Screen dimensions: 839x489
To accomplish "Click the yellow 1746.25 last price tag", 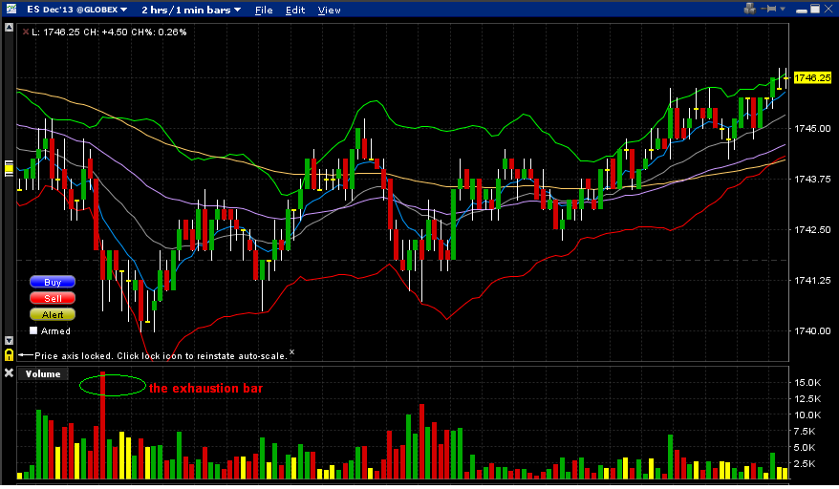I will coord(812,77).
